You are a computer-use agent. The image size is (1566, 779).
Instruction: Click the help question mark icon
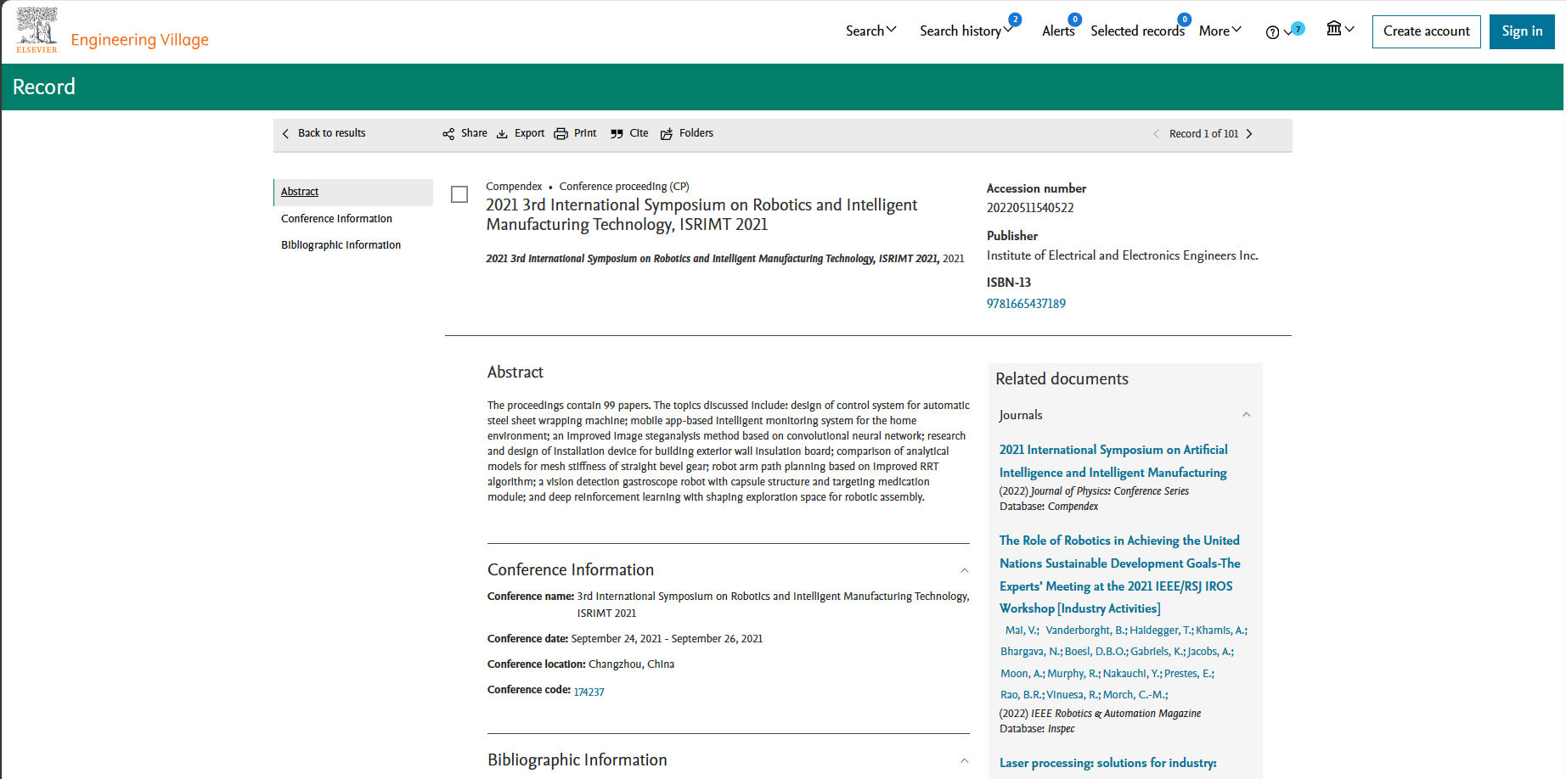pos(1272,32)
